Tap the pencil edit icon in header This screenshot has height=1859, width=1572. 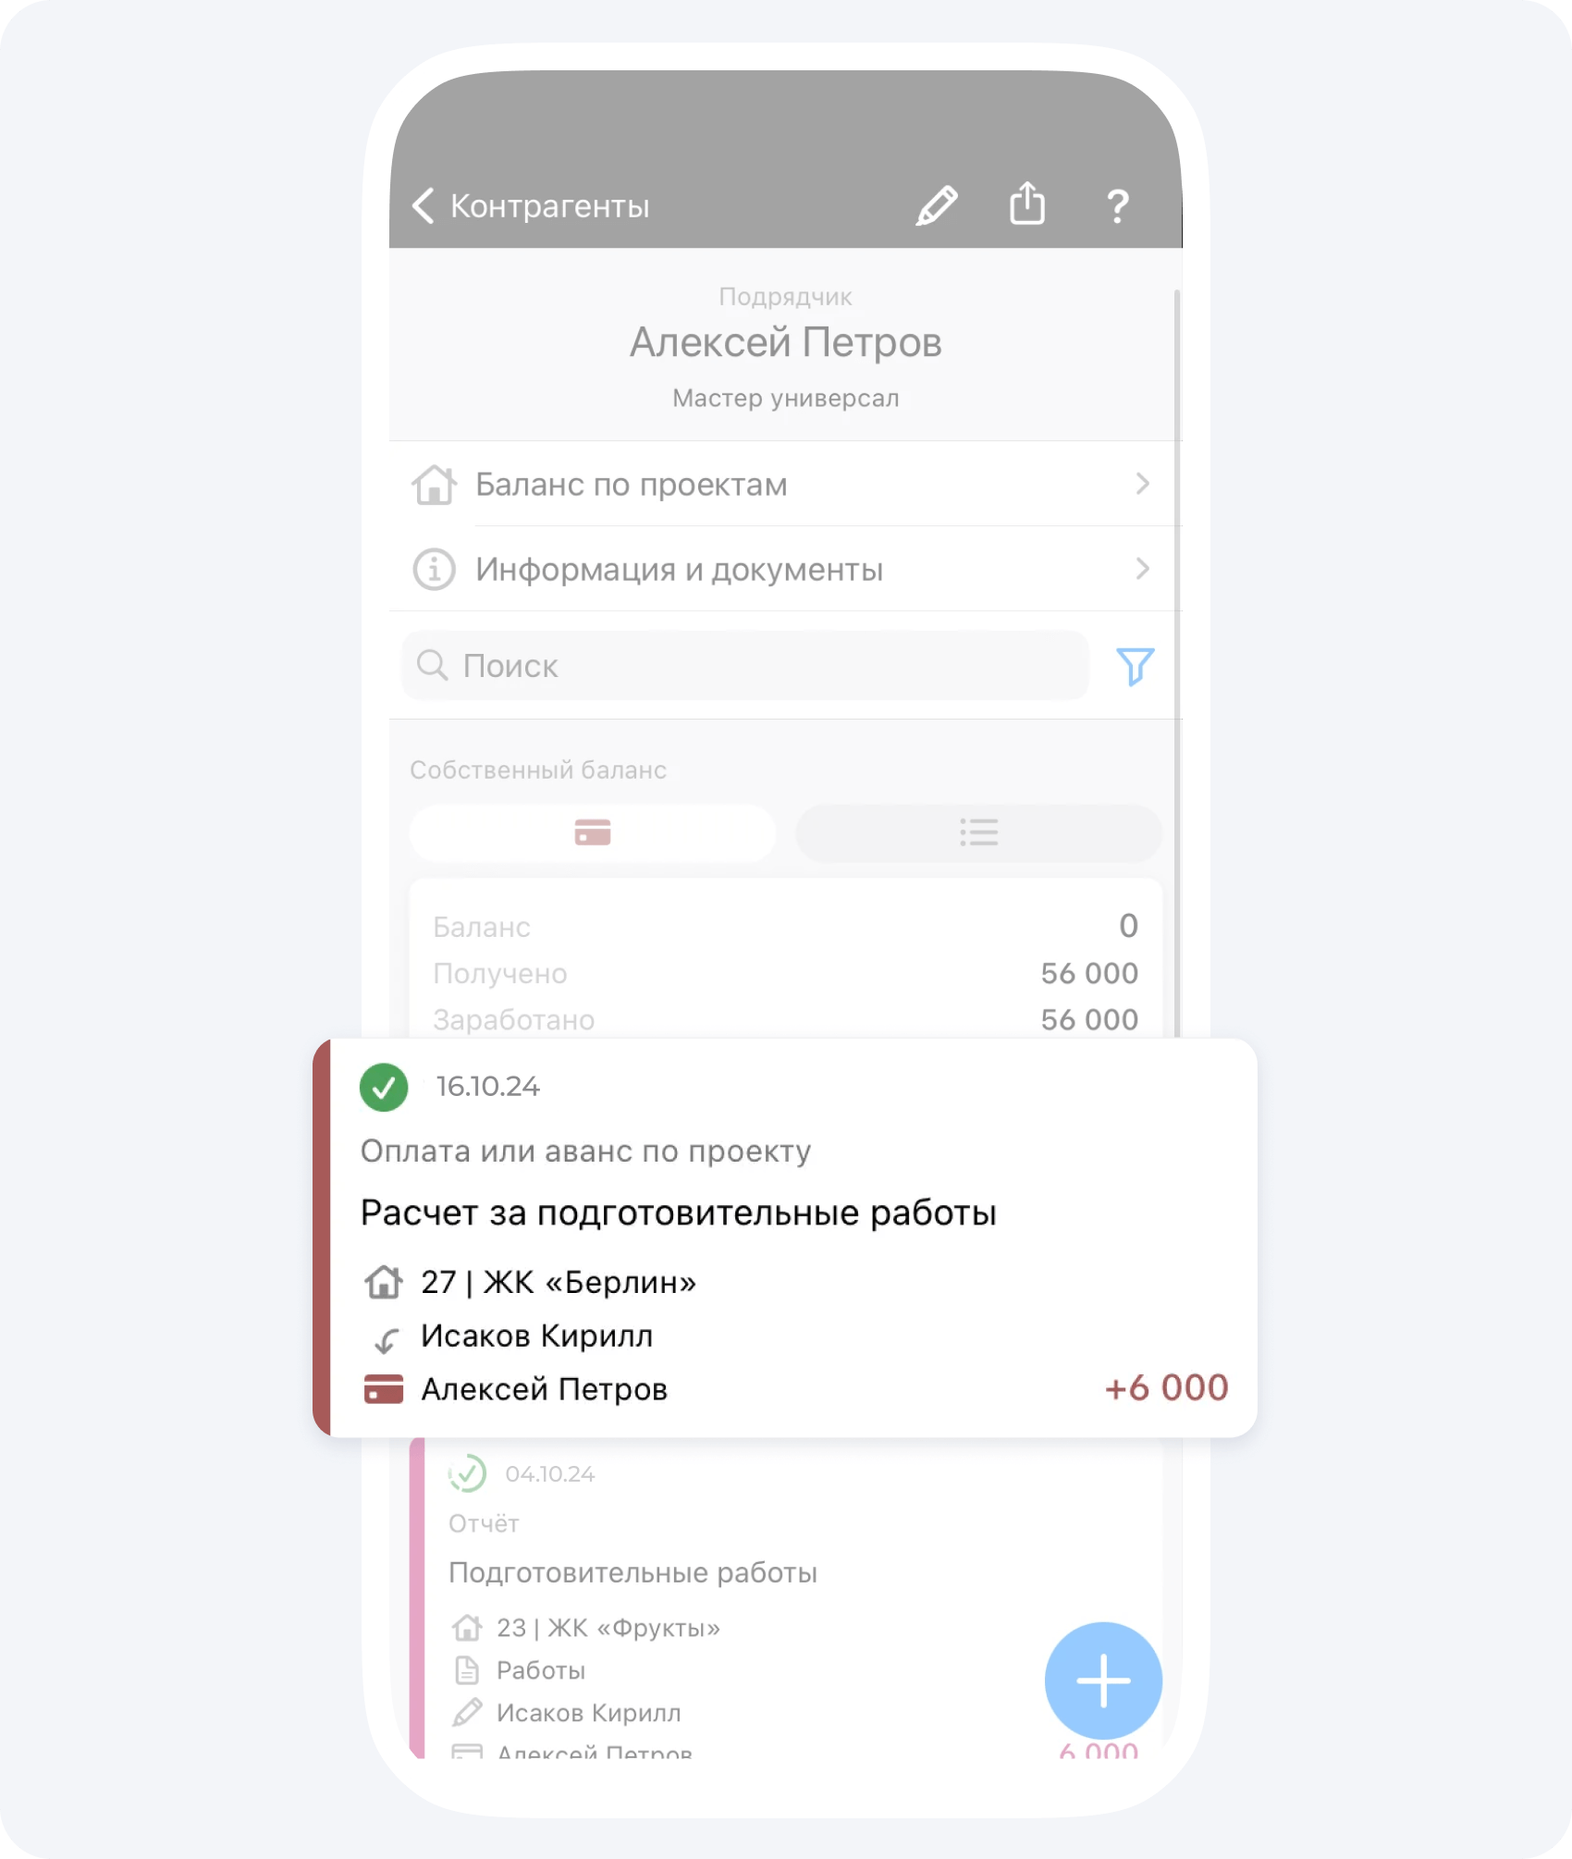coord(937,205)
